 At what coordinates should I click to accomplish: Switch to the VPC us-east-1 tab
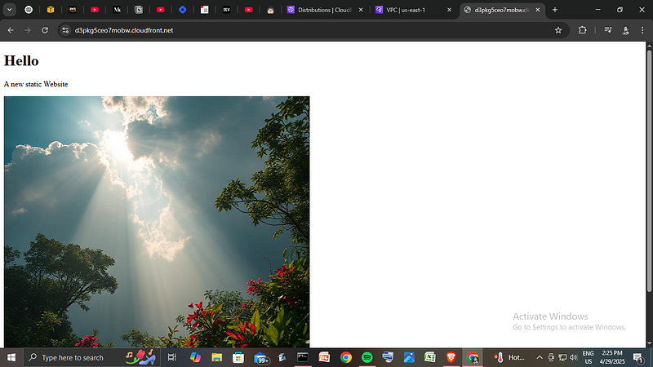coord(412,10)
